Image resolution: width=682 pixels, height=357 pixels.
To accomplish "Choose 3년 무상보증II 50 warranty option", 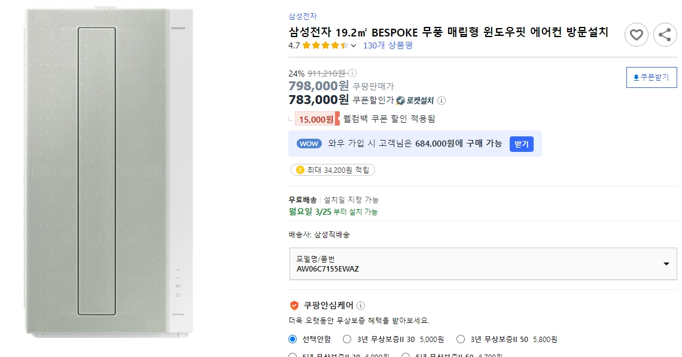I will 461,339.
